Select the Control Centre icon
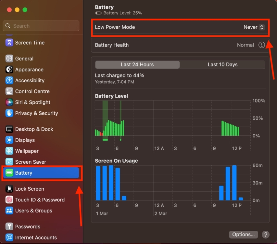The height and width of the screenshot is (244, 277). pos(10,91)
